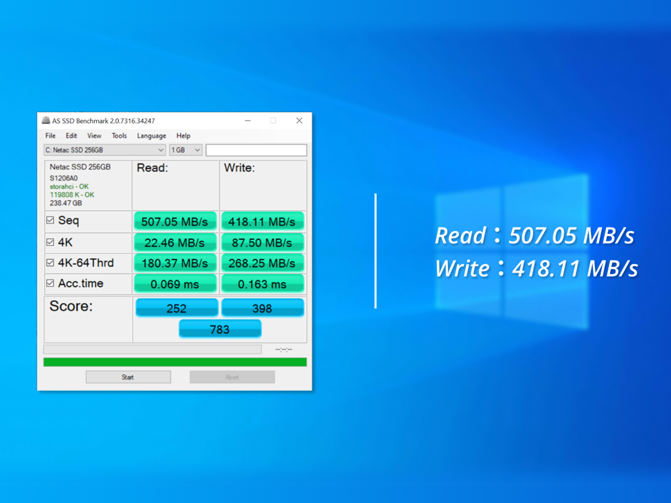The height and width of the screenshot is (503, 671).
Task: Click the total score 783
Action: coord(220,329)
